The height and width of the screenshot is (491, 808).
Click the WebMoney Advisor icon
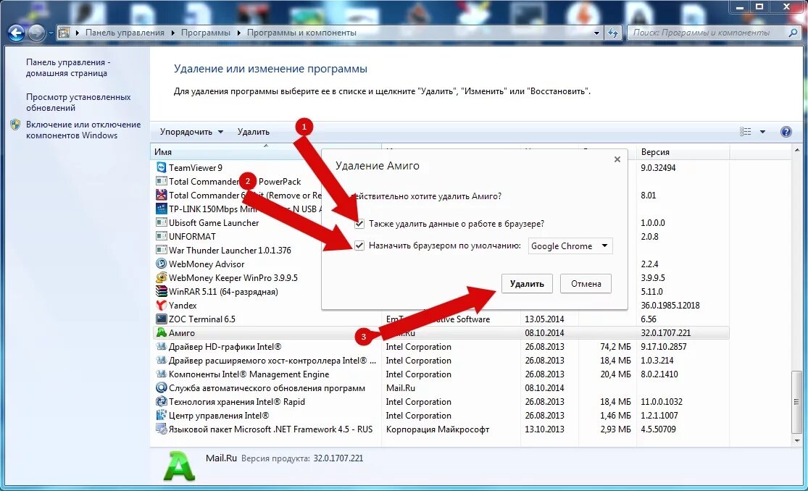pyautogui.click(x=162, y=264)
